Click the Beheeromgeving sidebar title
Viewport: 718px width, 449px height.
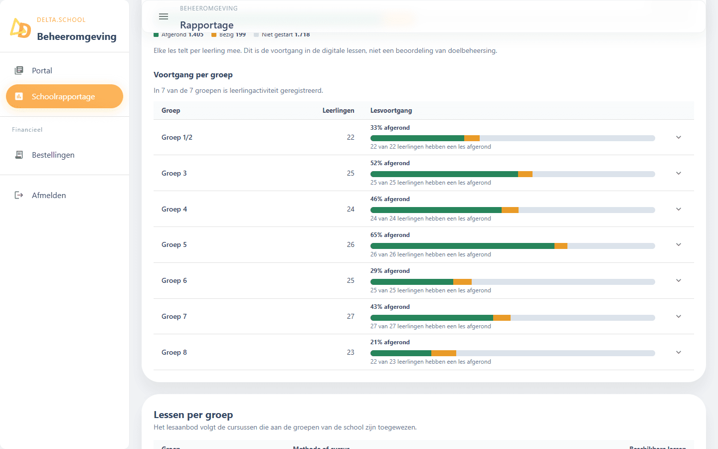[77, 36]
